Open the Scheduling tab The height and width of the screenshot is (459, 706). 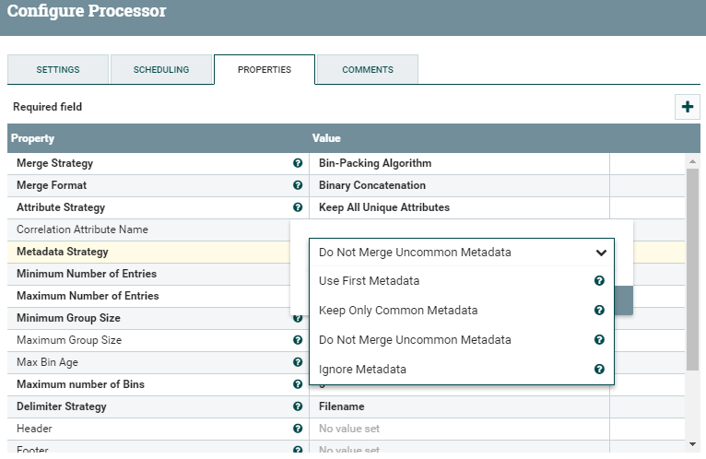tap(161, 70)
